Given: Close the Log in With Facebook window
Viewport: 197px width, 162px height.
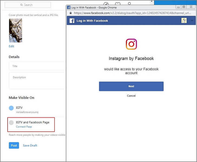Looking at the screenshot, I should tap(191, 7).
